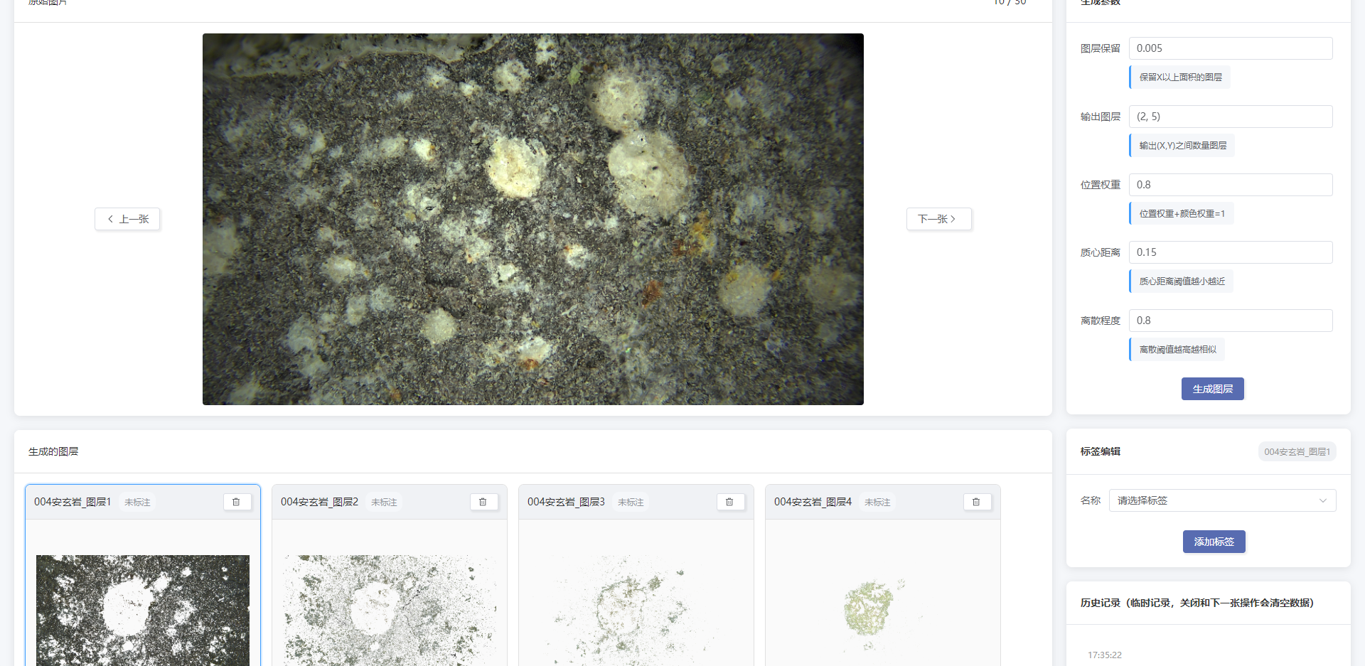This screenshot has height=666, width=1365.
Task: Open the 请选择标签 dropdown
Action: (1221, 500)
